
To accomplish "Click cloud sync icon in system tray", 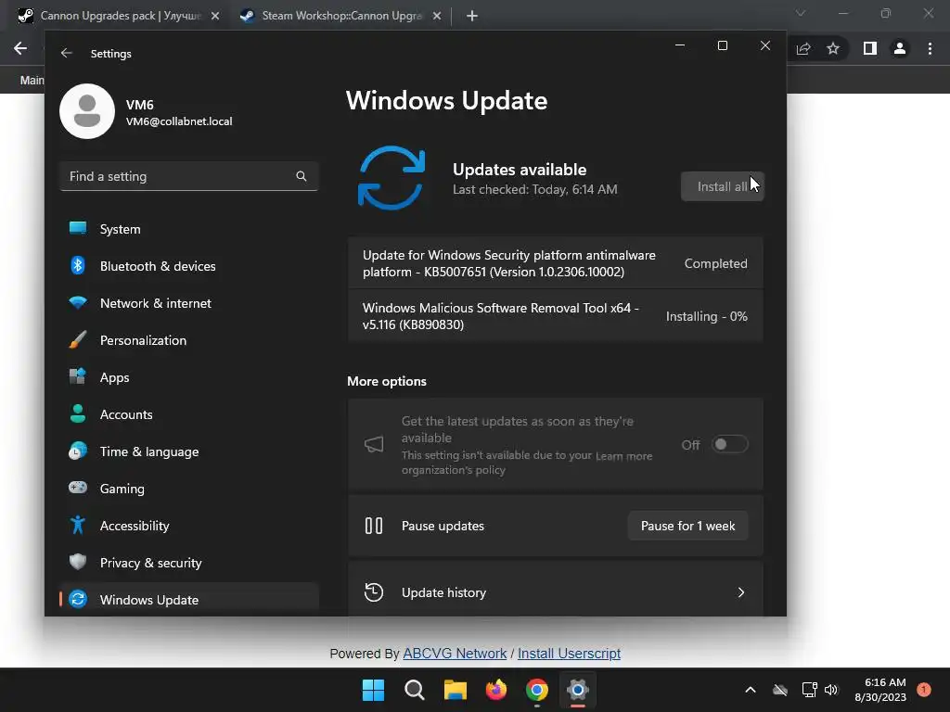I will pos(780,690).
